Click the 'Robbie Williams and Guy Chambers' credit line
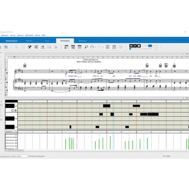The width and height of the screenshot is (189, 189). pyautogui.click(x=89, y=62)
